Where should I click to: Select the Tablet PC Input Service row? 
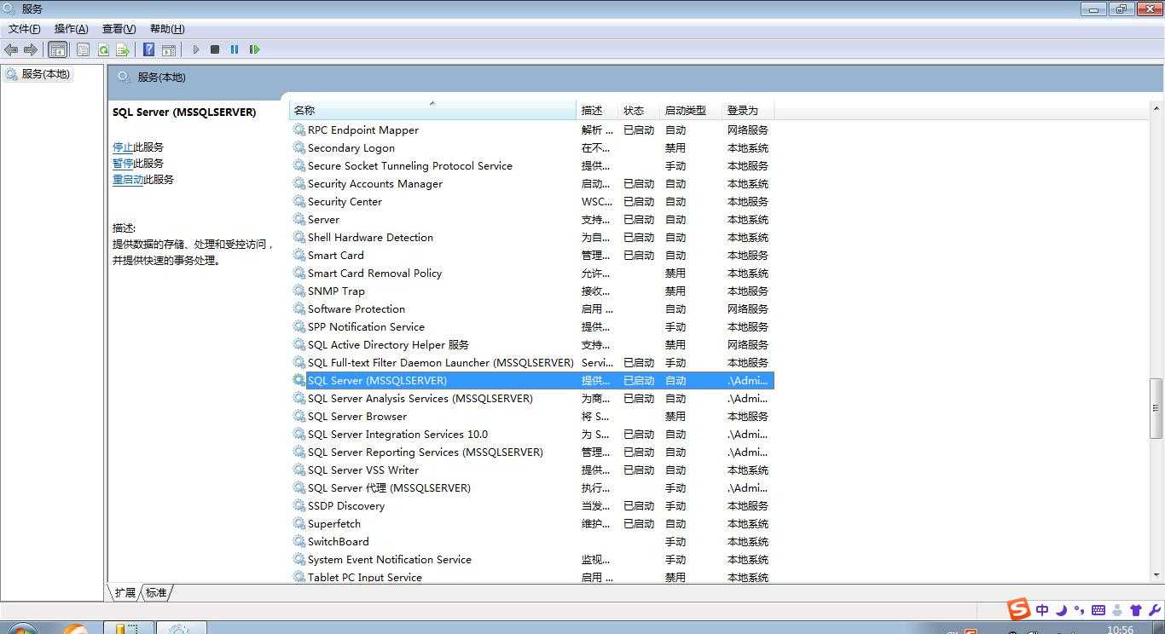click(532, 577)
